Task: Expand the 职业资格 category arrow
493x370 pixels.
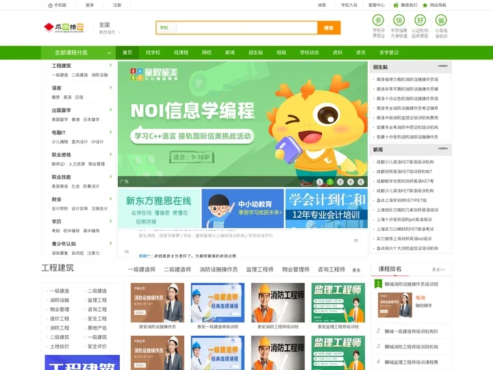Action: coord(111,154)
